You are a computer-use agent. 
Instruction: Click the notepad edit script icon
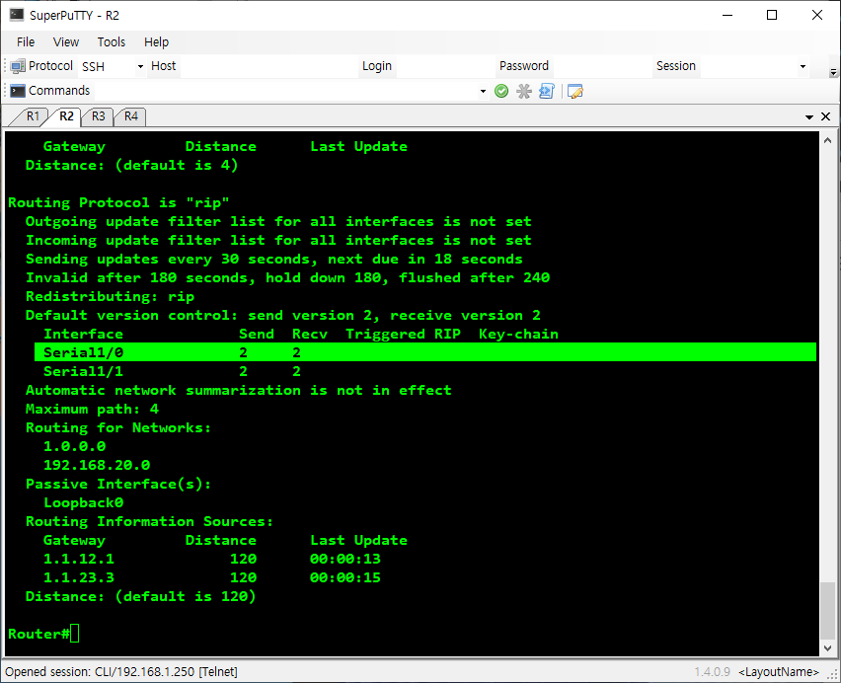point(574,91)
